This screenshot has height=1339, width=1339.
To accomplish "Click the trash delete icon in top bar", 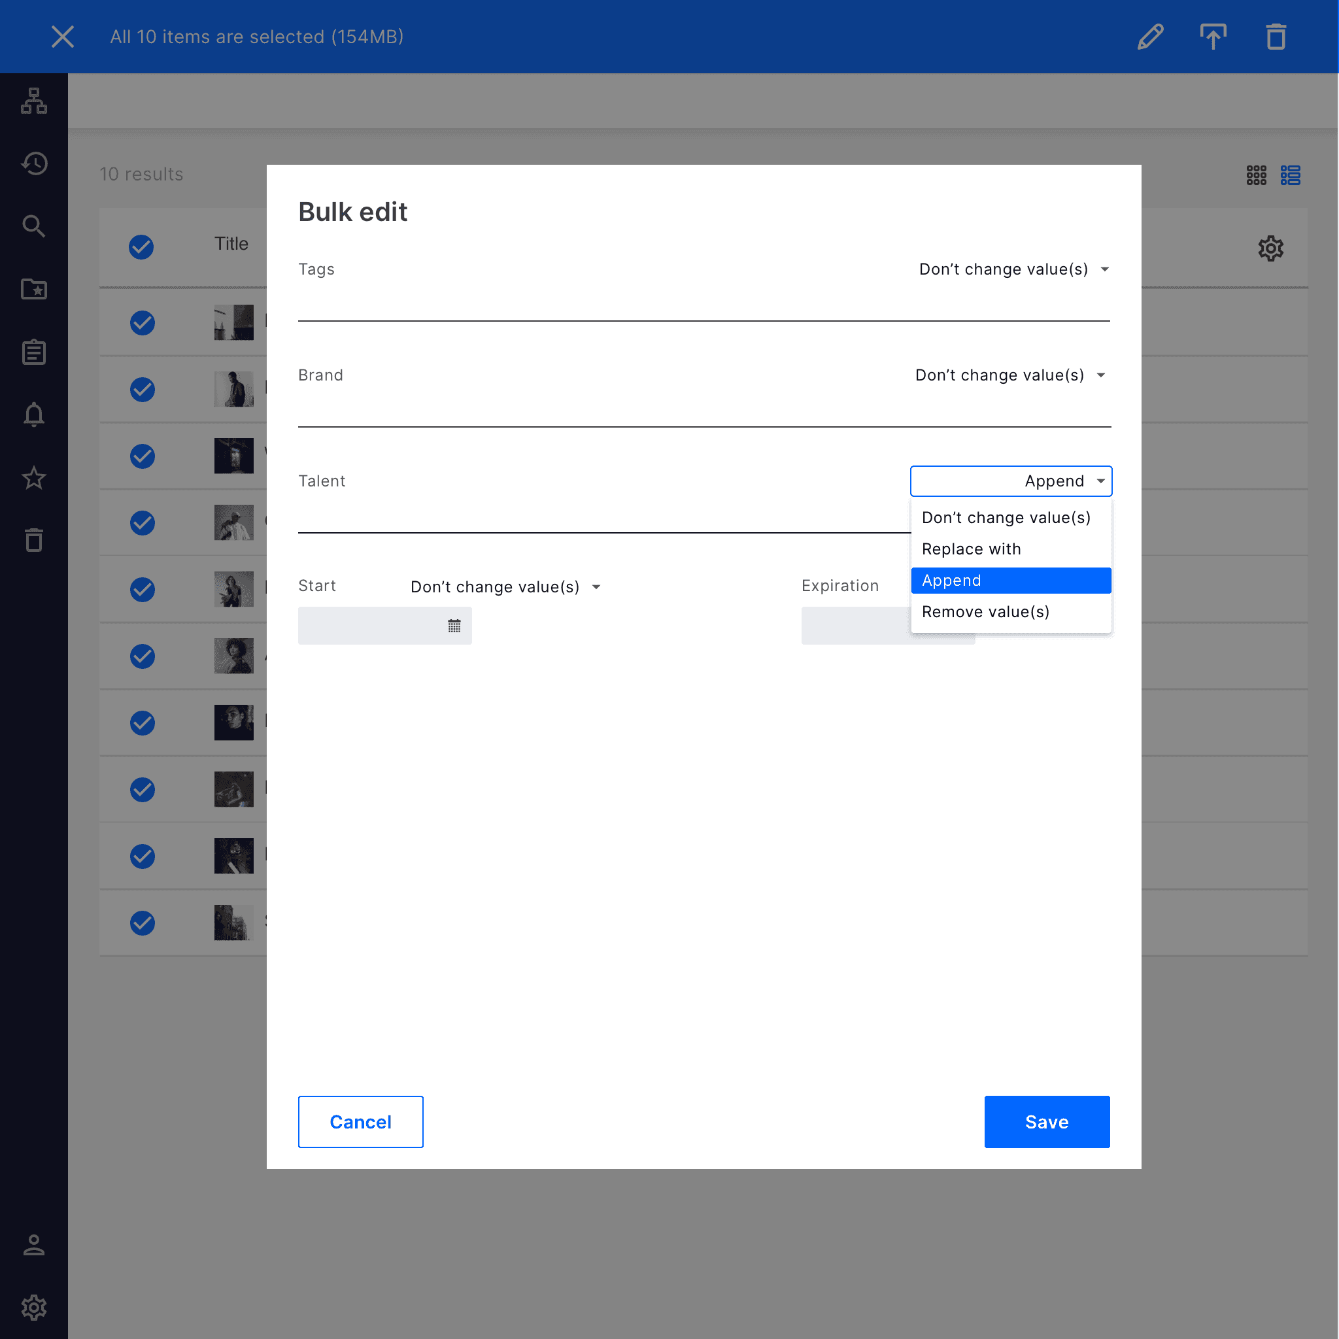I will [1275, 37].
